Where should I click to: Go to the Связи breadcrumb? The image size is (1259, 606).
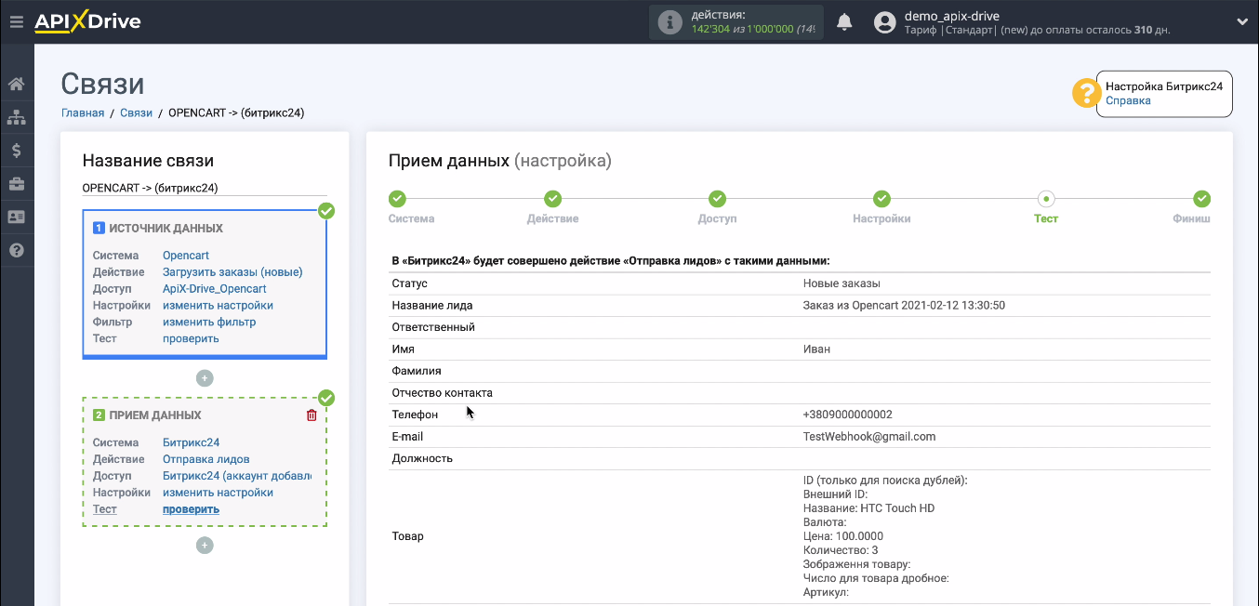tap(136, 112)
